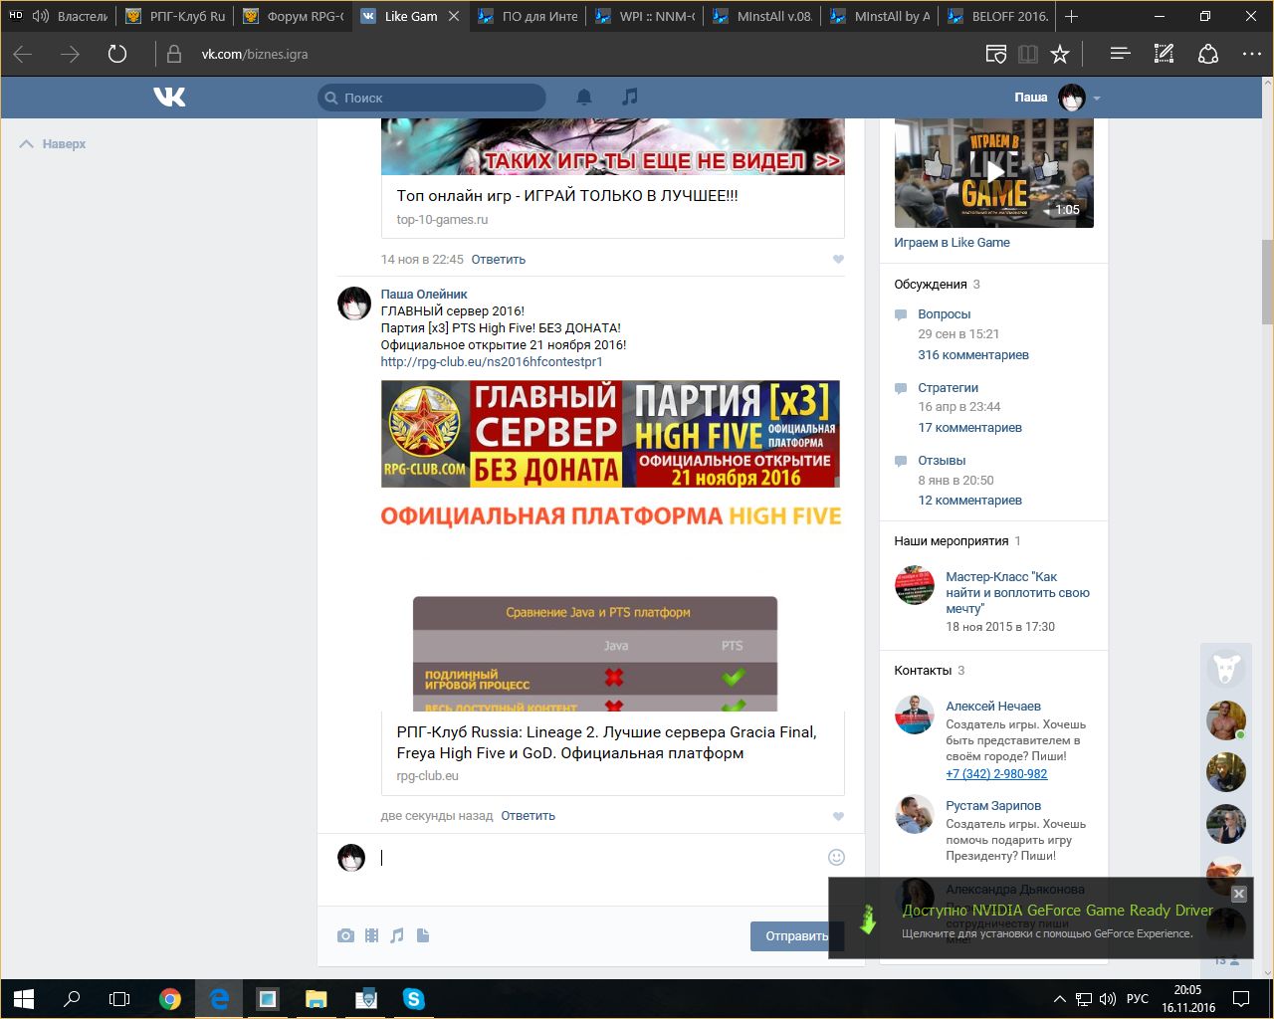Viewport: 1274px width, 1019px height.
Task: Open Алексей Нечаев contact
Action: (993, 707)
